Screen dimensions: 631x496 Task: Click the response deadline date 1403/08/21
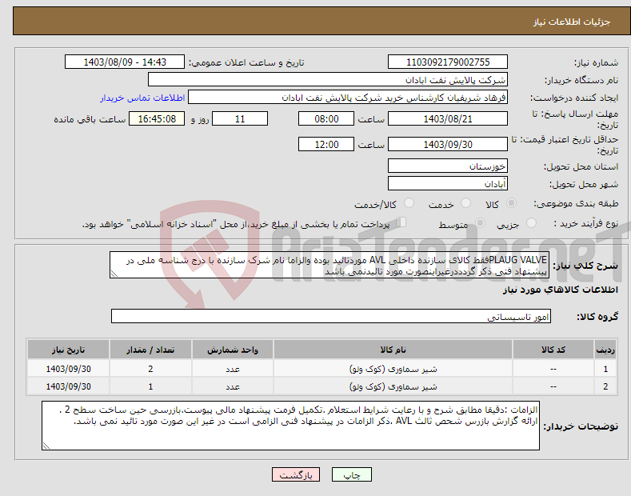click(448, 118)
